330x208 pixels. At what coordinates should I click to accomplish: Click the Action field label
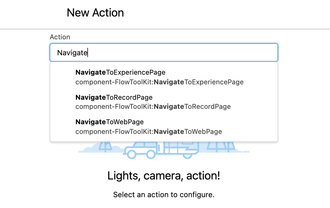tap(60, 37)
